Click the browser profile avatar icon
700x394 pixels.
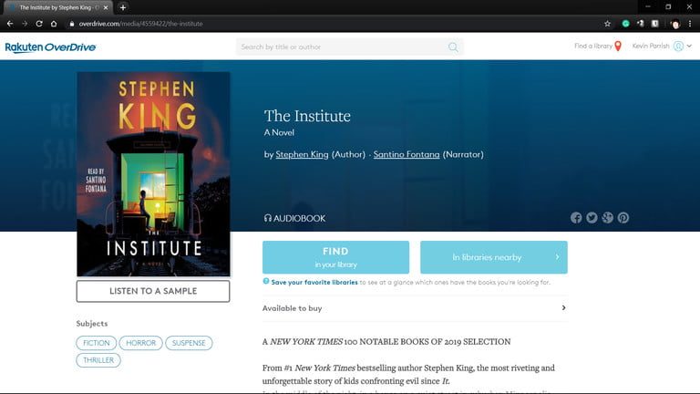click(x=675, y=24)
